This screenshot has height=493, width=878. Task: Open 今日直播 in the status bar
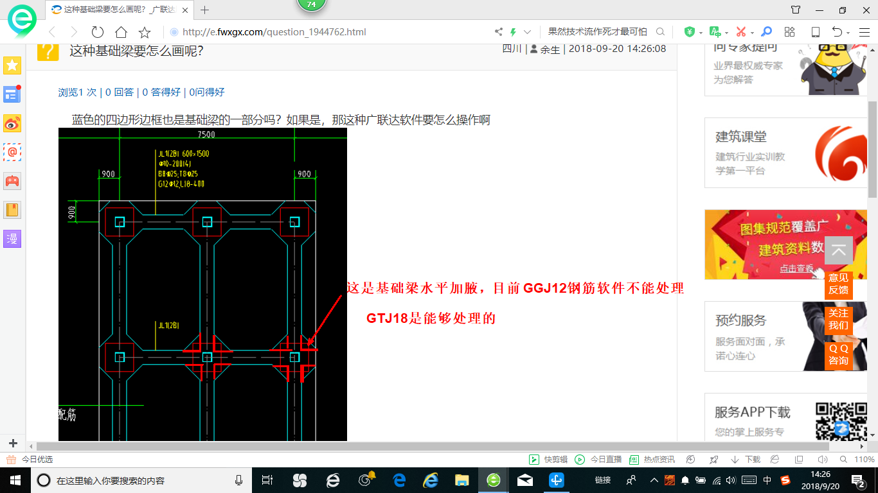598,460
